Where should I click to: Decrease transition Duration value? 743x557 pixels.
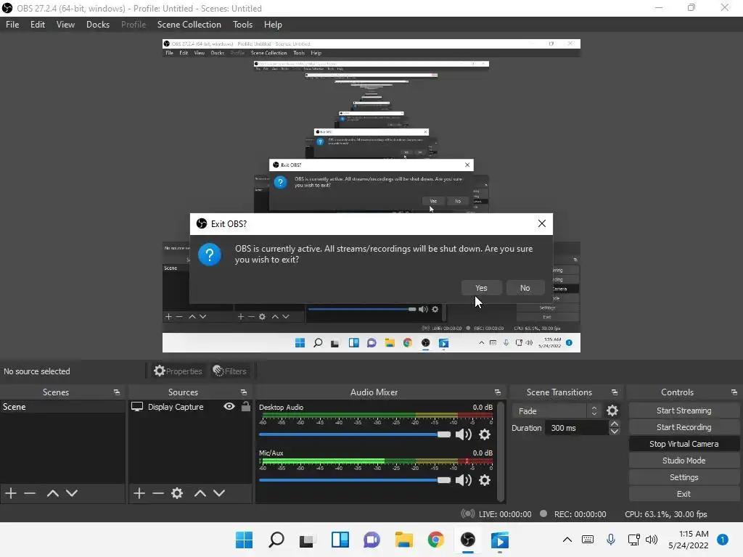click(x=614, y=432)
